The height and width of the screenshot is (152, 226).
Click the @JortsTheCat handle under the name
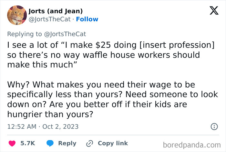coord(50,19)
